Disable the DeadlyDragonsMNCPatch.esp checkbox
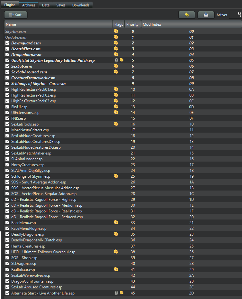The height and width of the screenshot is (299, 242). [x=7, y=240]
